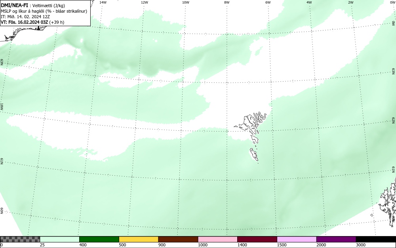Click the legend value 2000
This screenshot has width=396, height=248.
tap(321, 245)
